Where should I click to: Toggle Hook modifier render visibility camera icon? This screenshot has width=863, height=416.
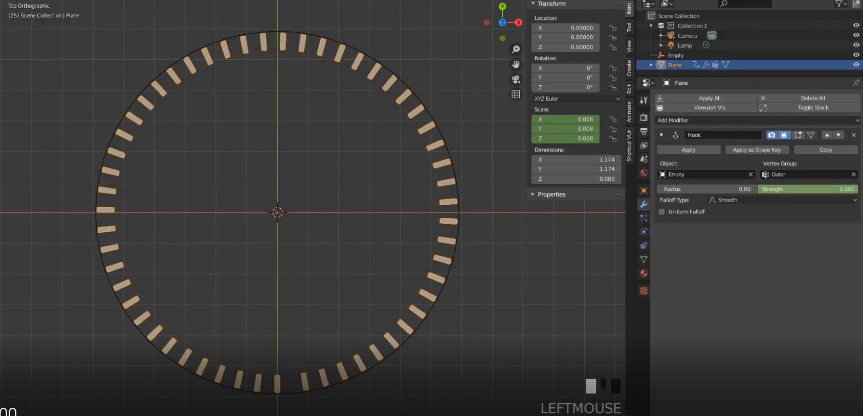point(771,135)
